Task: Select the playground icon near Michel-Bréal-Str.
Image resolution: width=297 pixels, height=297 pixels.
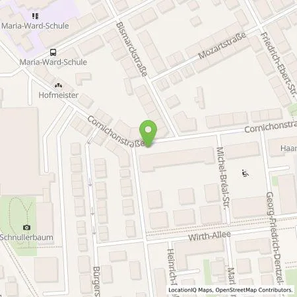Action: [x=245, y=173]
